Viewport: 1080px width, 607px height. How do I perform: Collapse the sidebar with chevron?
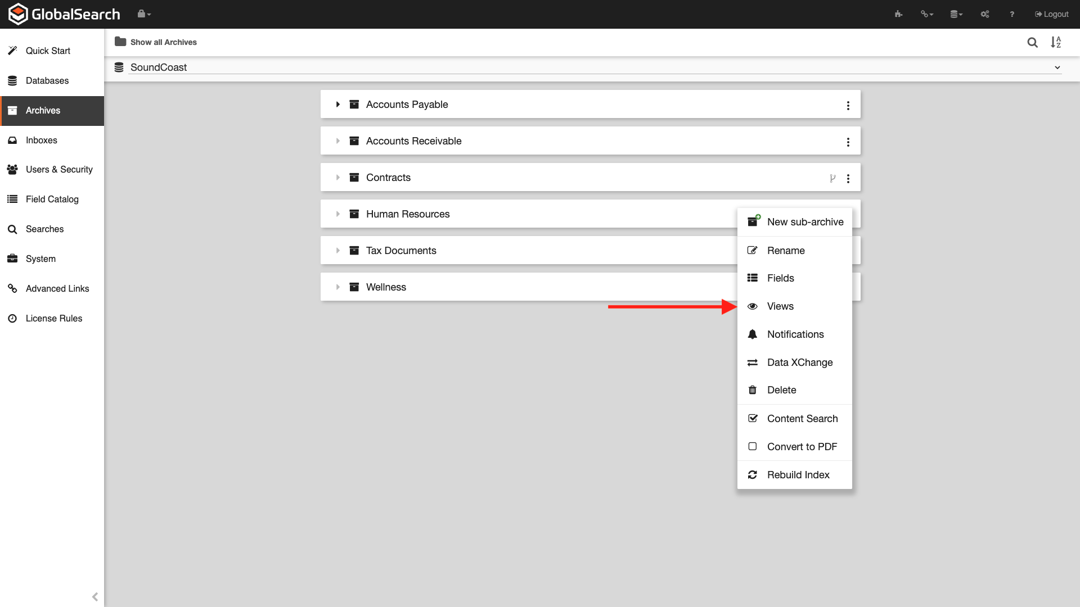(94, 597)
